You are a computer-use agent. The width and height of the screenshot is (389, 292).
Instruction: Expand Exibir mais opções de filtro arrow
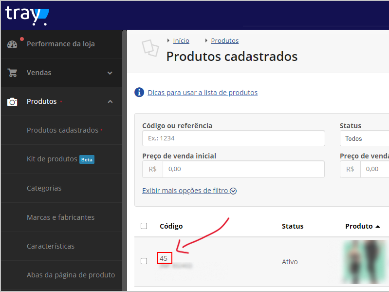pos(233,191)
